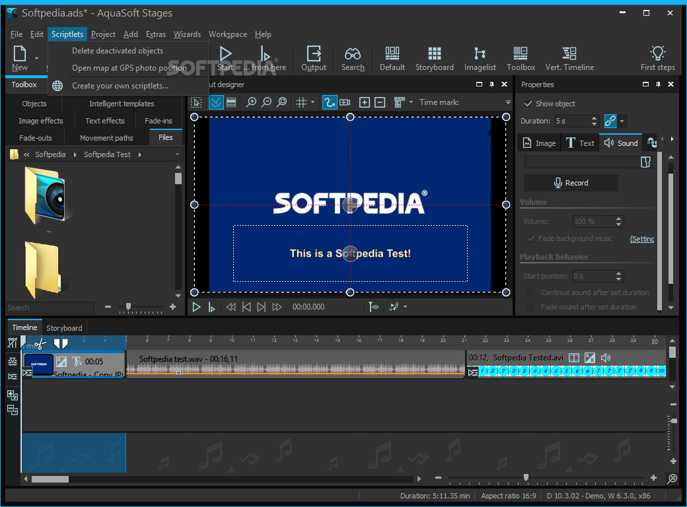Expand the grid options dropdown
This screenshot has height=507, width=687.
[x=313, y=102]
